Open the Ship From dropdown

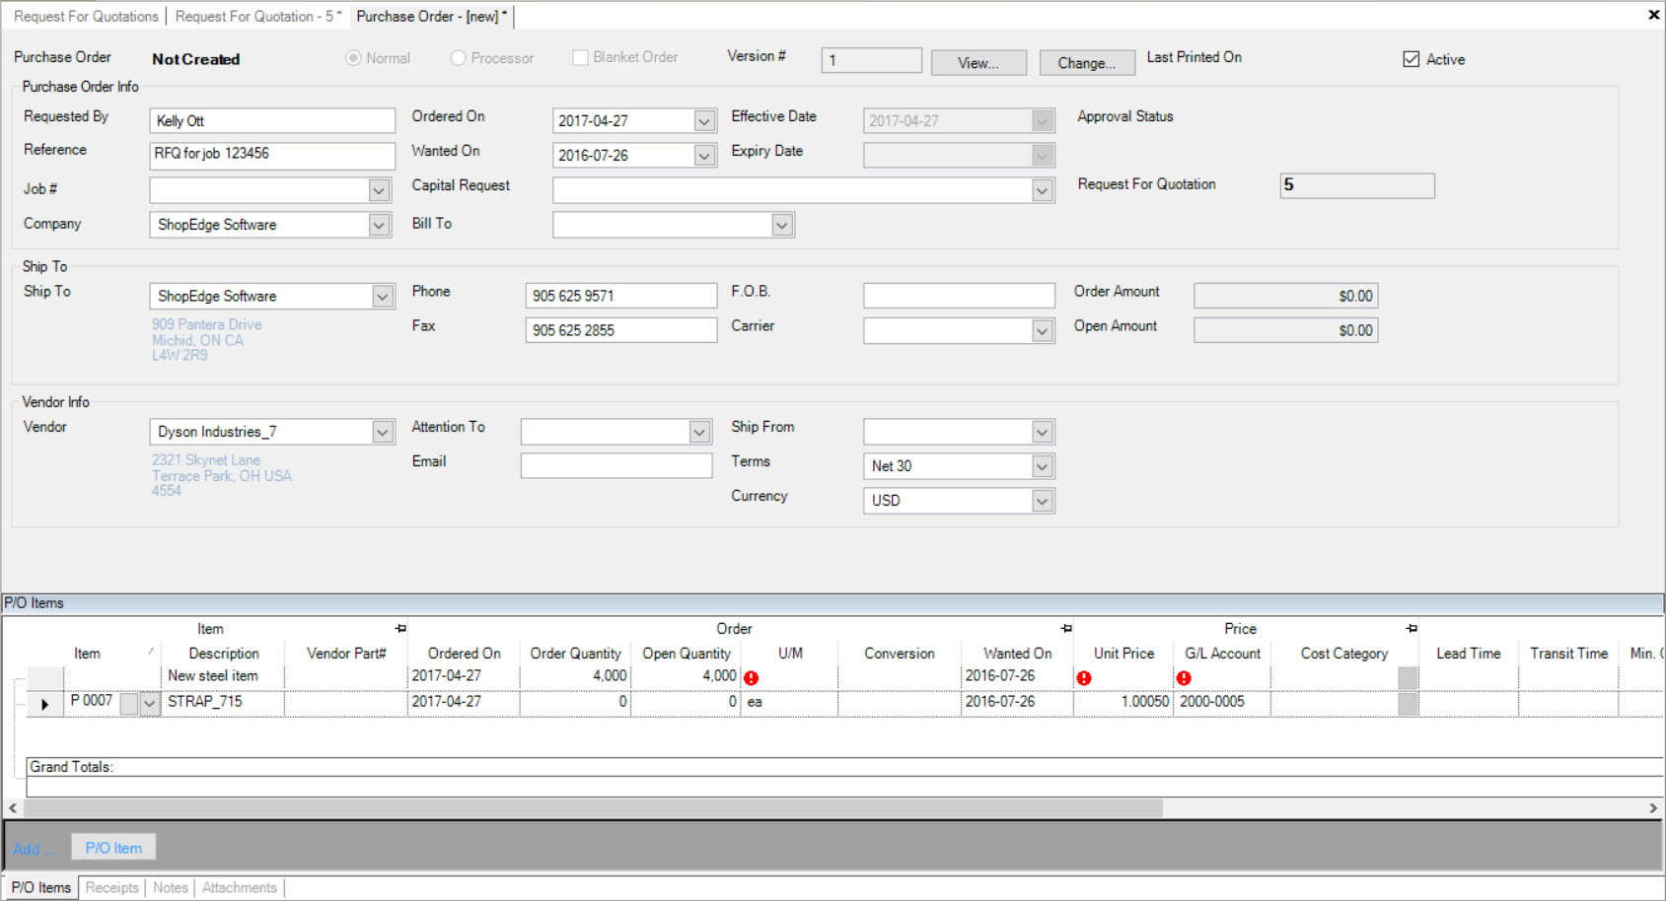[x=1043, y=432]
